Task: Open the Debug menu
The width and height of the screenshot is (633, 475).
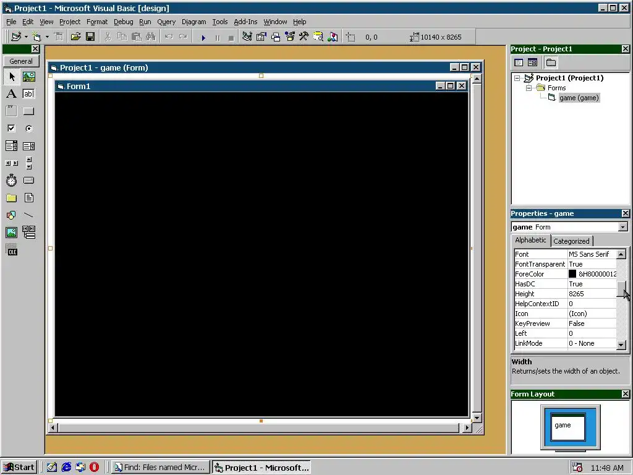Action: click(124, 22)
